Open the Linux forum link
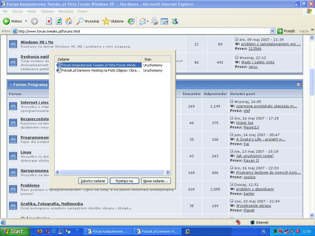 (x=26, y=152)
